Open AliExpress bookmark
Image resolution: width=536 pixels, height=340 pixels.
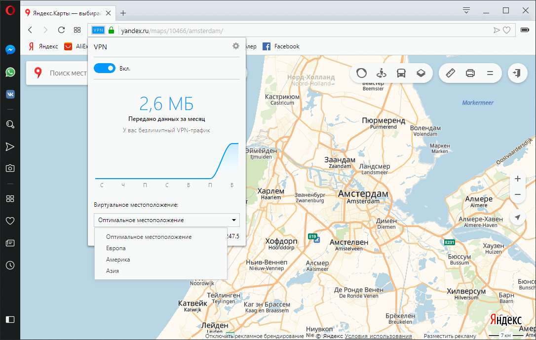[76, 46]
